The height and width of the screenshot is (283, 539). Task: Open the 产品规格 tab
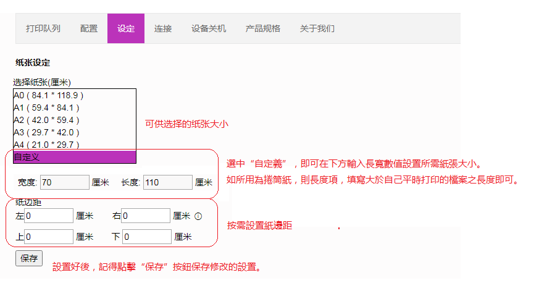point(263,28)
